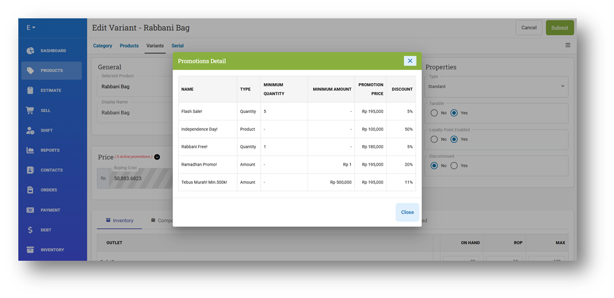Switch to the Products tab

click(x=129, y=46)
